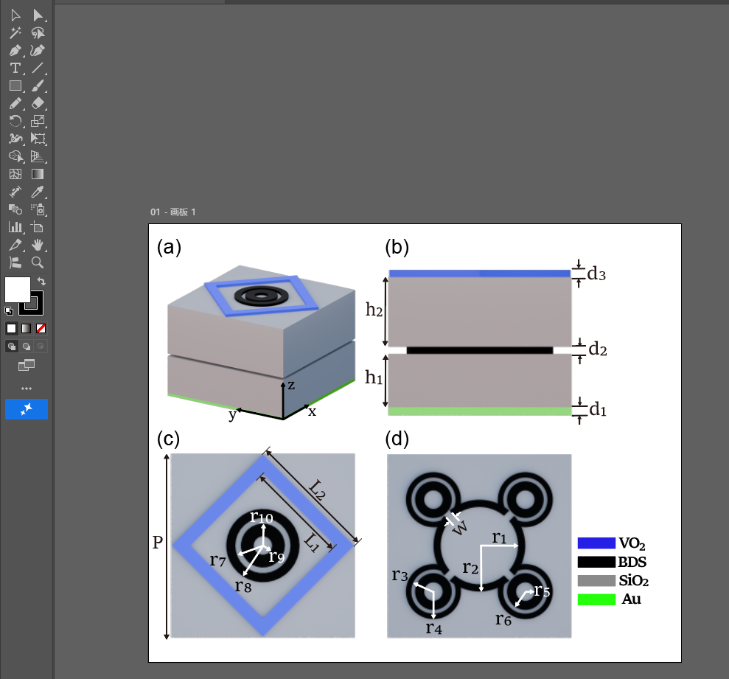Click the '(a)' panel label
Viewport: 729px width, 679px height.
pos(170,247)
